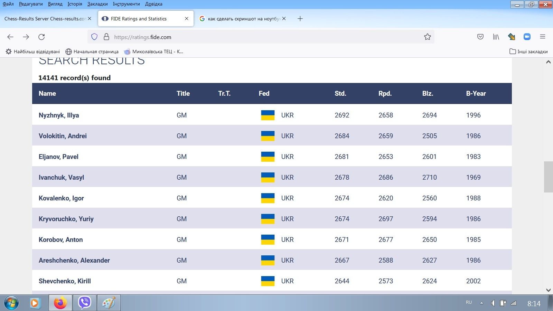Click the vertical scrollbar thumb

click(548, 177)
